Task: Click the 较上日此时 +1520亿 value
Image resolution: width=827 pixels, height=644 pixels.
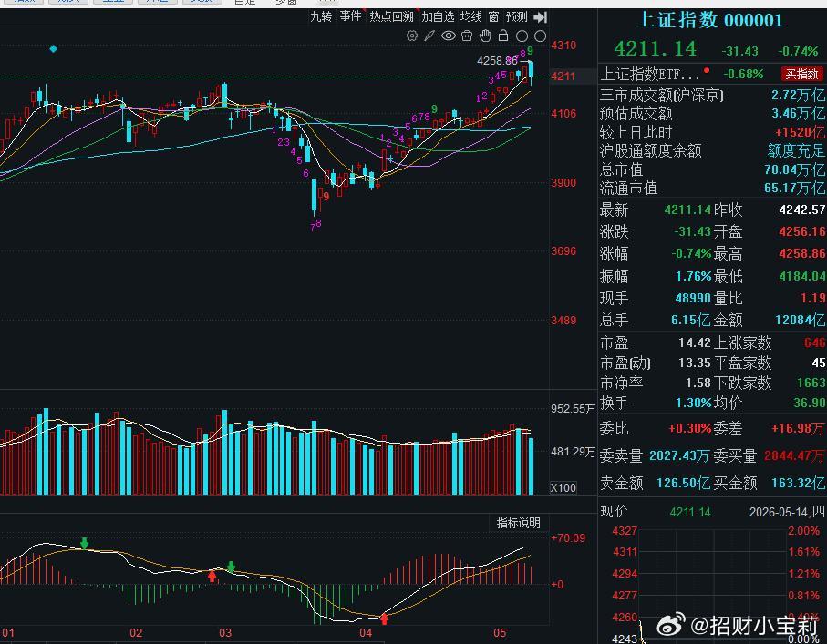Action: point(800,132)
